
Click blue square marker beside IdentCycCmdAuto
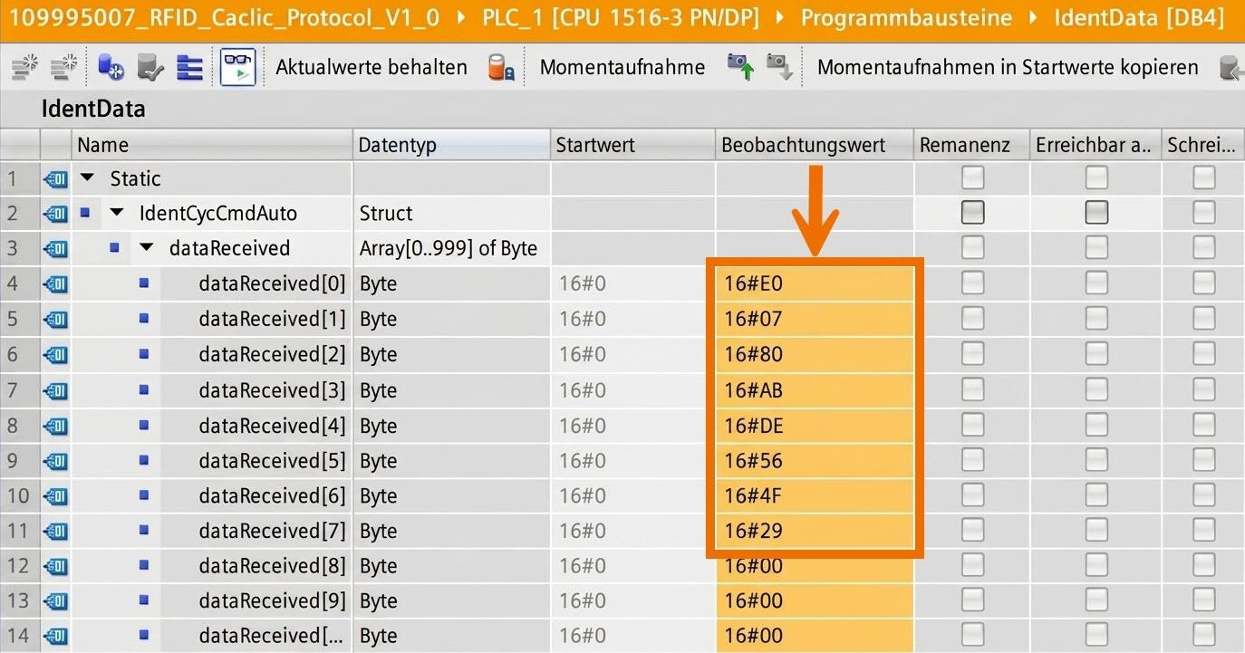84,213
